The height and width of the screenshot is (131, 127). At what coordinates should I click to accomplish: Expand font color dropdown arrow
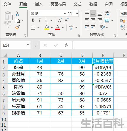(x=63, y=27)
